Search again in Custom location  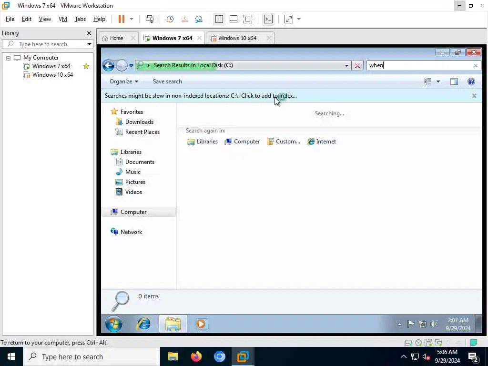coord(284,142)
